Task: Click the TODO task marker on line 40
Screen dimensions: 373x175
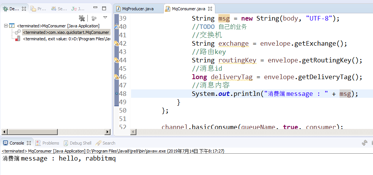Action: pos(116,27)
